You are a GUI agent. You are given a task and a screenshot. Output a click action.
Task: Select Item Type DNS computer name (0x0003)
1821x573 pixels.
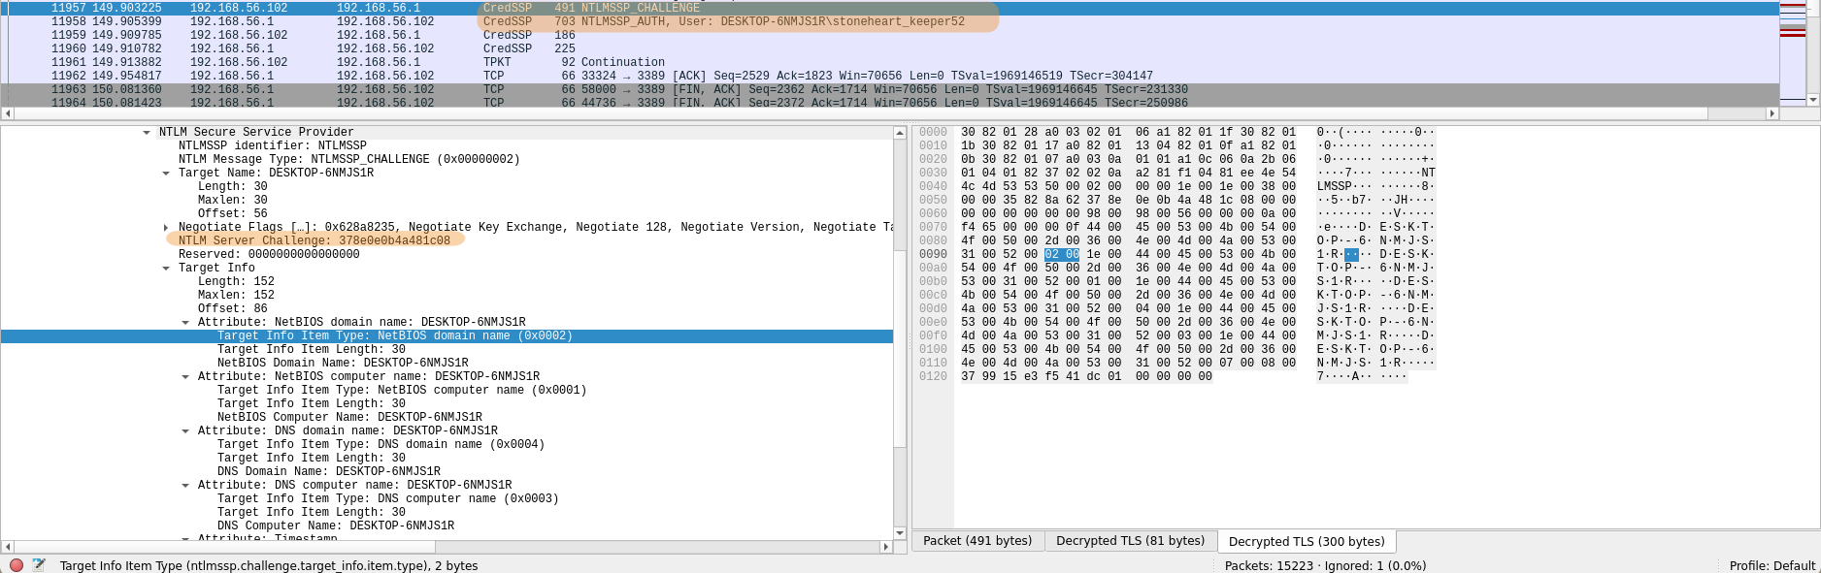(x=388, y=499)
